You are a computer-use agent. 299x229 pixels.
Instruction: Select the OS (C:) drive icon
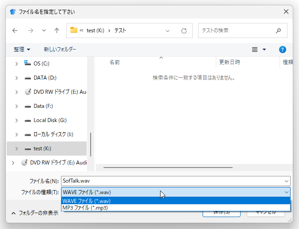click(27, 63)
